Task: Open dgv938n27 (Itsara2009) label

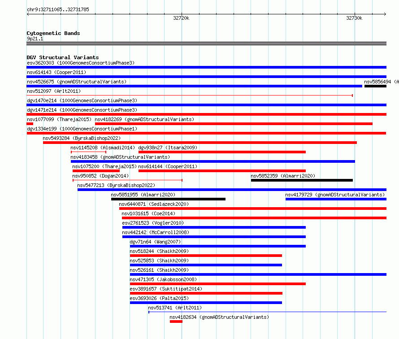Action: coord(168,148)
